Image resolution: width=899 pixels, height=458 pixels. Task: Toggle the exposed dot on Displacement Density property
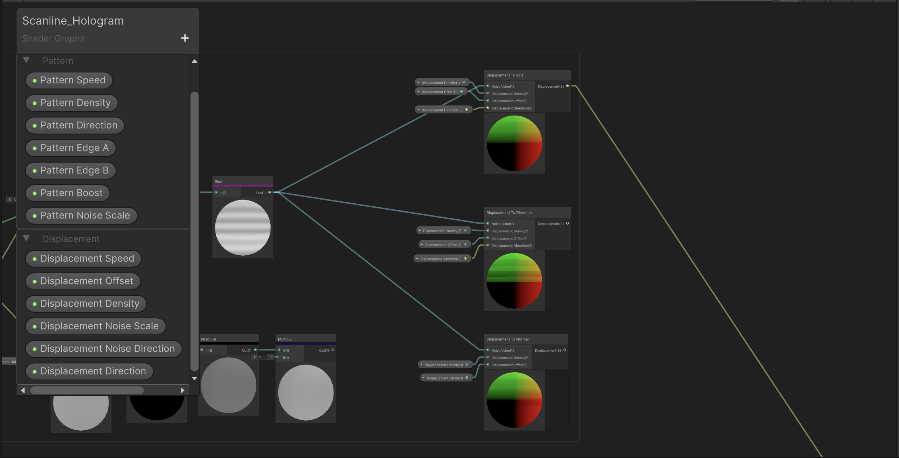pyautogui.click(x=35, y=303)
